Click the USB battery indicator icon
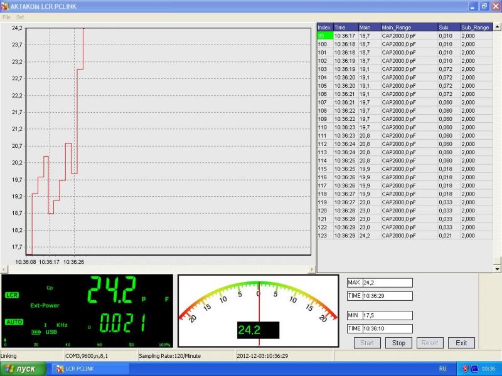Image resolution: width=502 pixels, height=376 pixels. [x=36, y=333]
